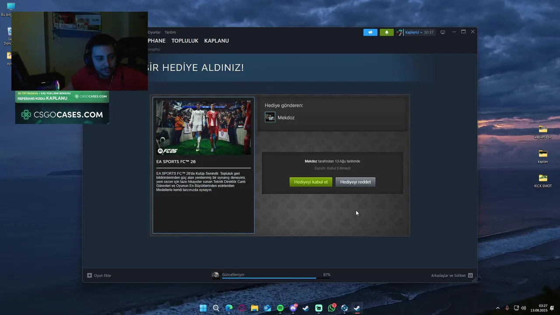Image resolution: width=560 pixels, height=315 pixels.
Task: Open the Windows Start menu
Action: pyautogui.click(x=203, y=308)
